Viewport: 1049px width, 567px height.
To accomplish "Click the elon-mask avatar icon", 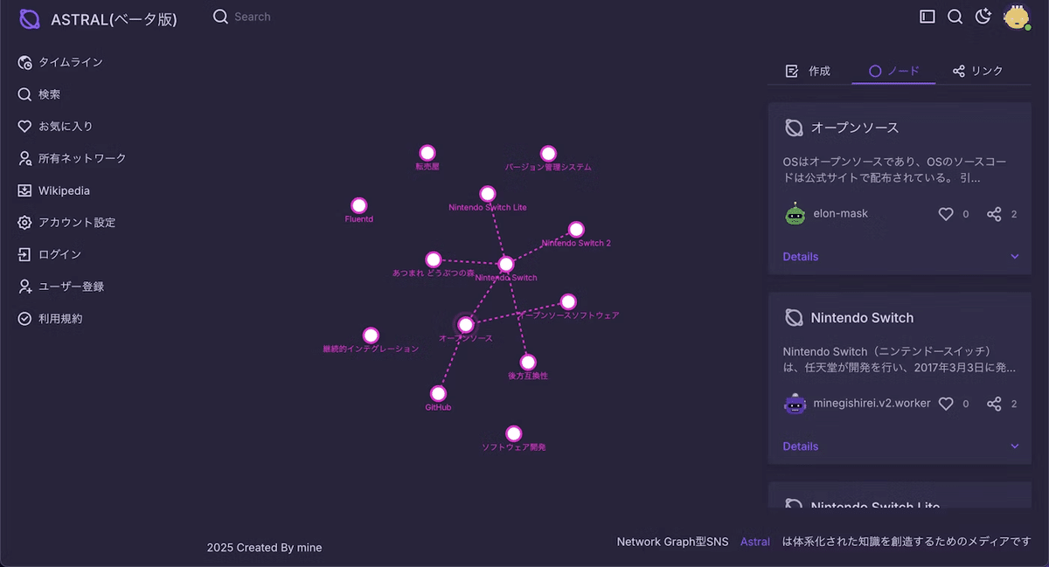I will pos(795,214).
